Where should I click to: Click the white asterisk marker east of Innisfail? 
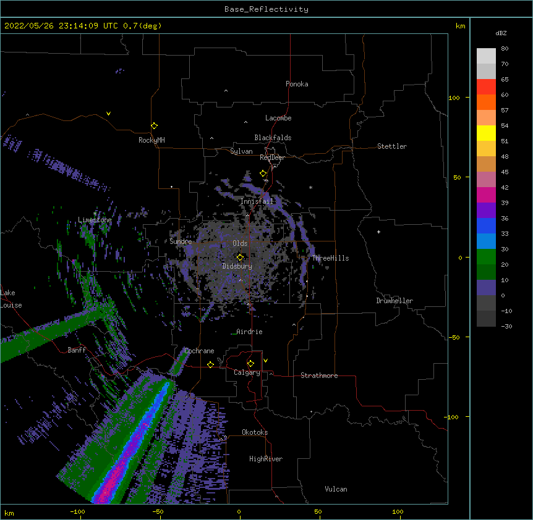(x=310, y=187)
